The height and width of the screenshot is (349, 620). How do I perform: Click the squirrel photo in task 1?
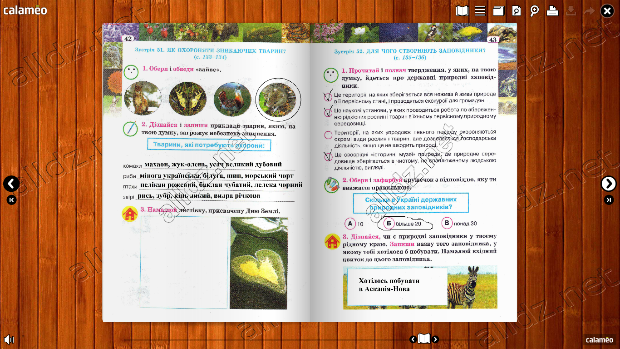(x=143, y=98)
